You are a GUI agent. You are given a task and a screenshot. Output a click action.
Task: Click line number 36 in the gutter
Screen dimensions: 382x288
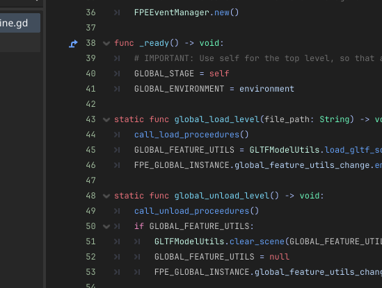[90, 12]
